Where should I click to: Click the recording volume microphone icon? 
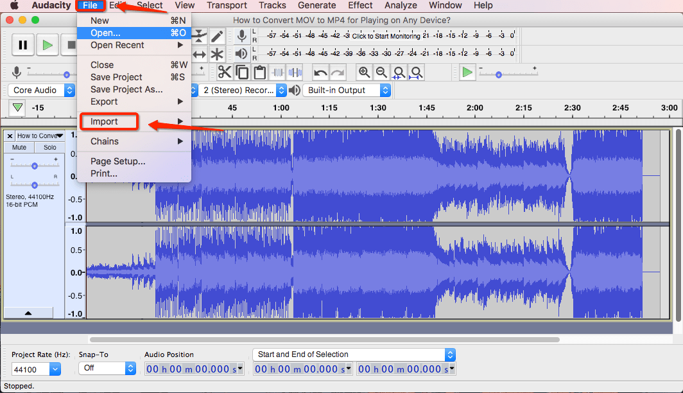[17, 73]
